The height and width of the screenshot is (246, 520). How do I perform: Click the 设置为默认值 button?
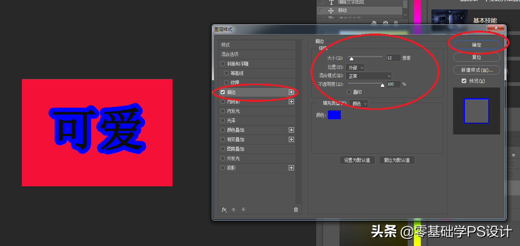tap(357, 160)
